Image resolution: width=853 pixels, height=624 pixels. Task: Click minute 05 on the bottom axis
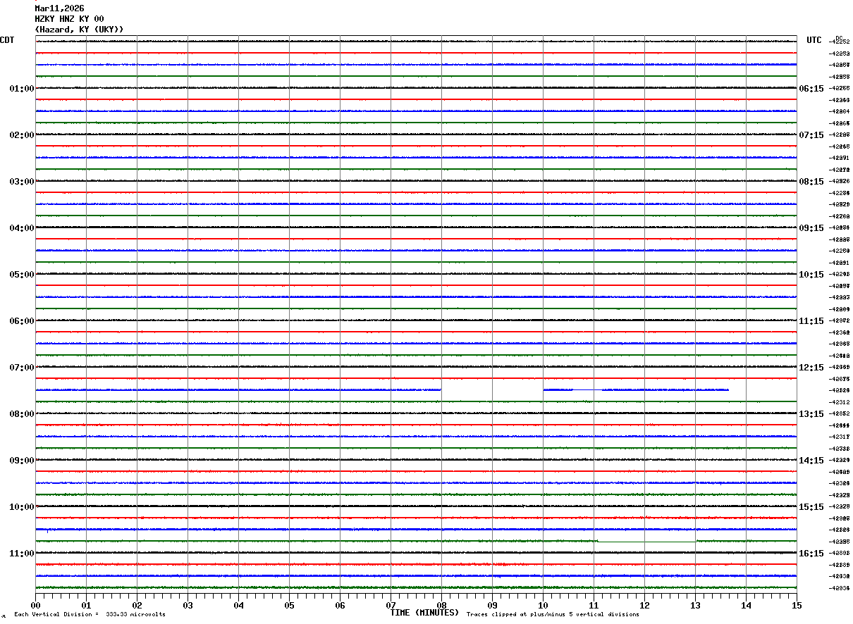pyautogui.click(x=289, y=605)
